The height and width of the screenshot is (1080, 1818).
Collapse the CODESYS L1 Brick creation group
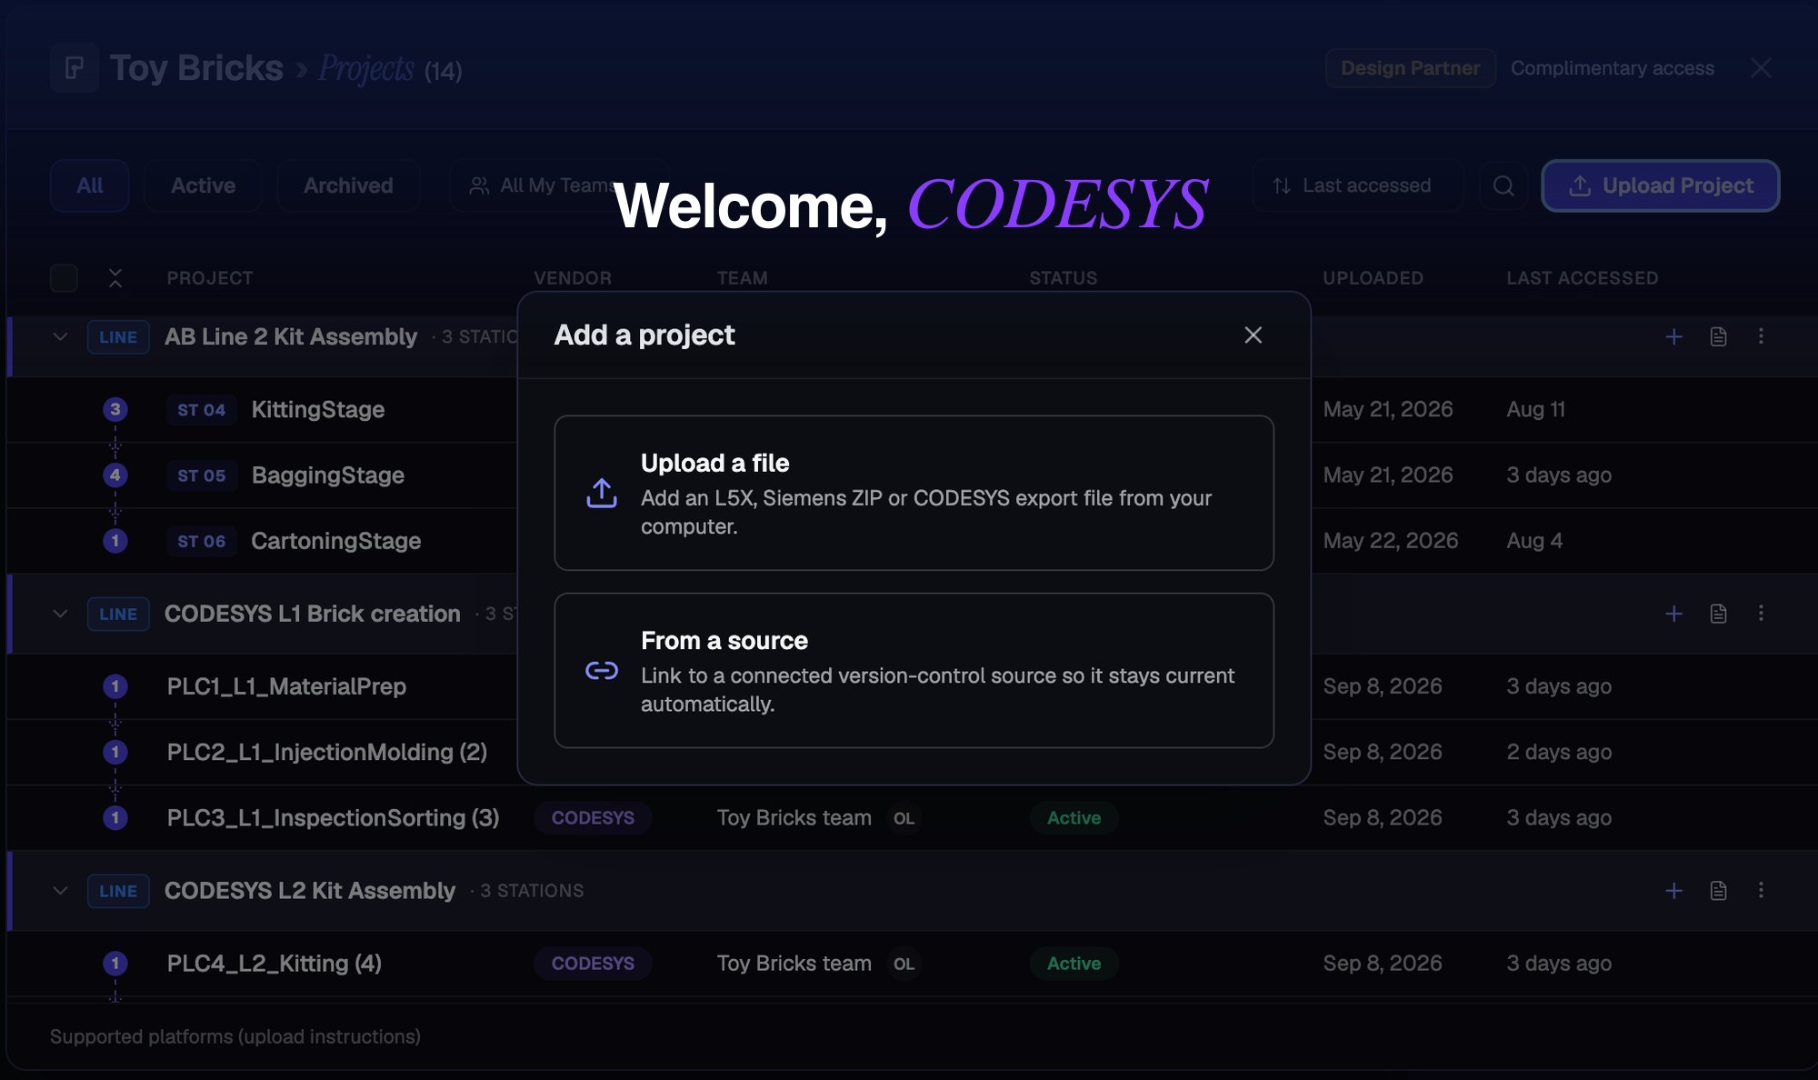tap(60, 614)
